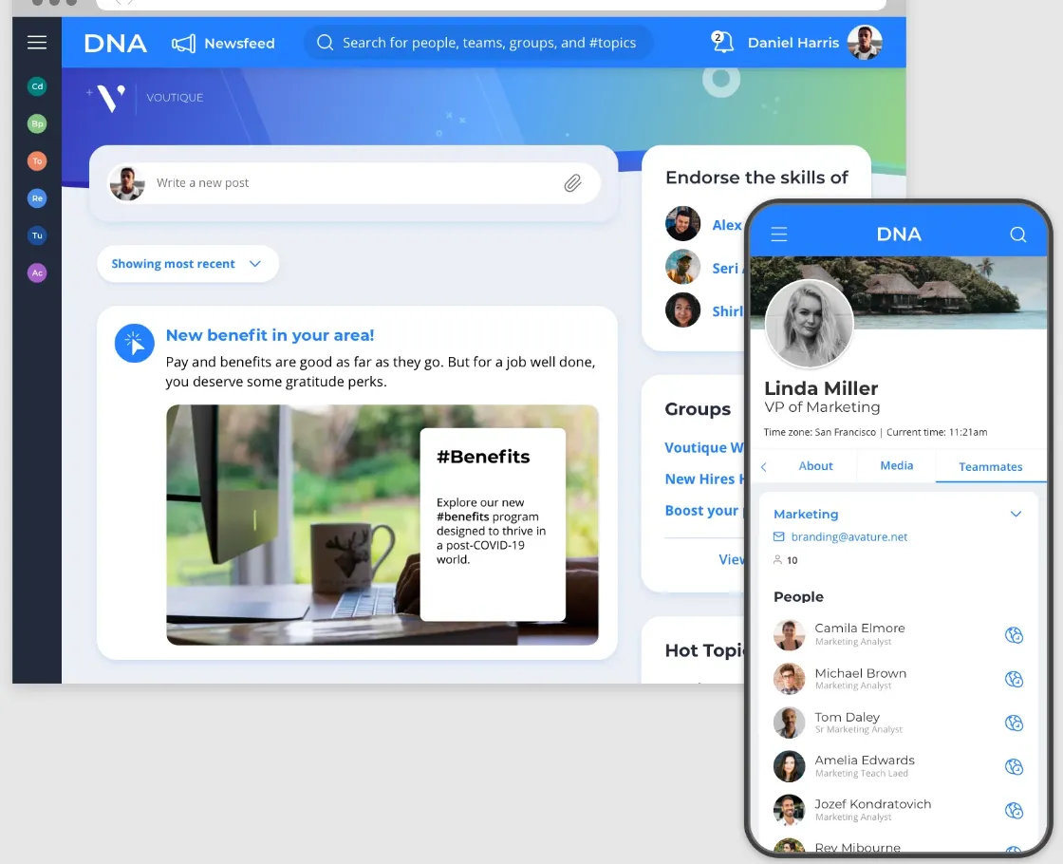Open the Ac sidebar badge
Screen dimensions: 1063x864
37,272
